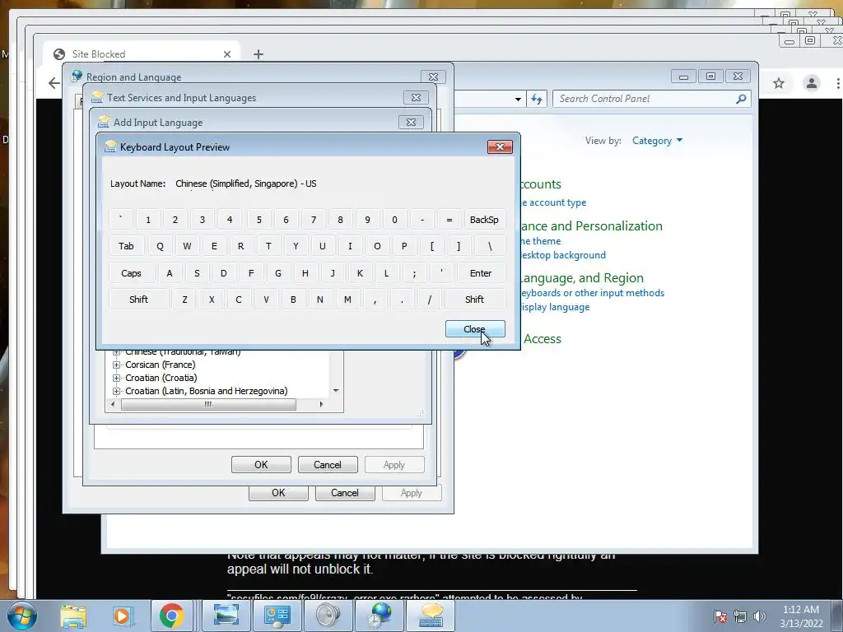Click OK in Region and Language dialog
This screenshot has width=843, height=632.
[x=278, y=493]
